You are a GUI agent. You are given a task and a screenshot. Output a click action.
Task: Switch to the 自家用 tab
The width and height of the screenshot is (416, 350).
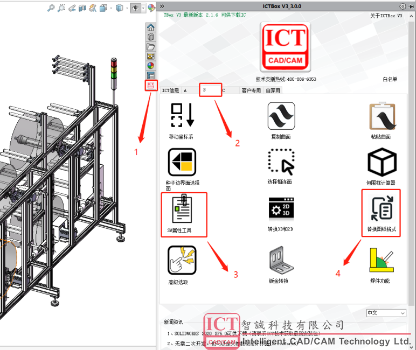tap(273, 90)
